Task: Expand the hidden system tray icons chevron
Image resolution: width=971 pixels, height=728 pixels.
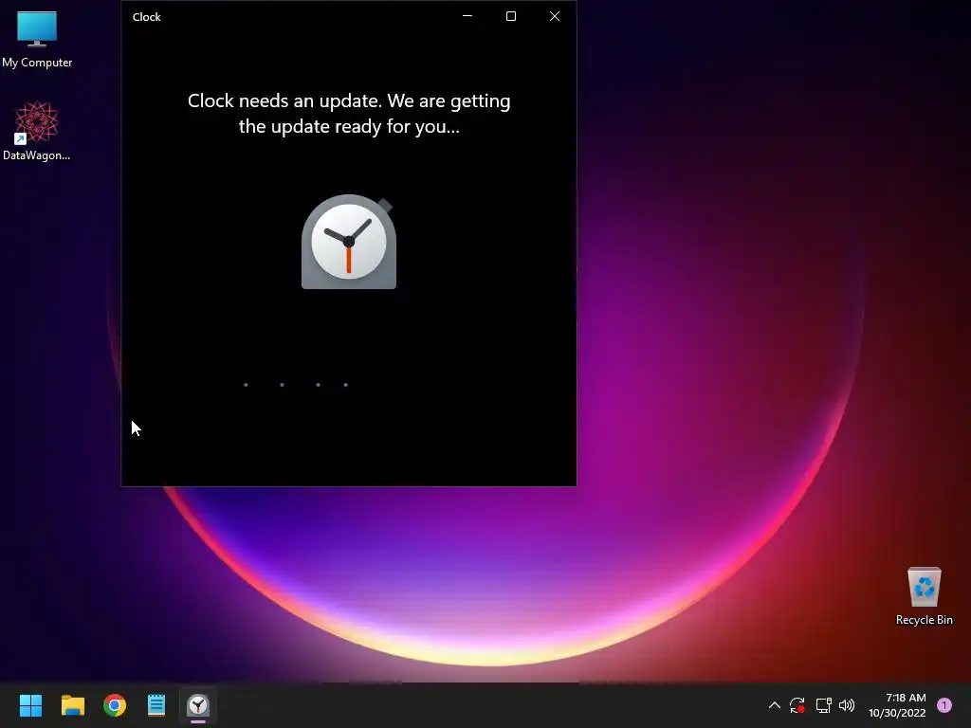Action: (x=774, y=705)
